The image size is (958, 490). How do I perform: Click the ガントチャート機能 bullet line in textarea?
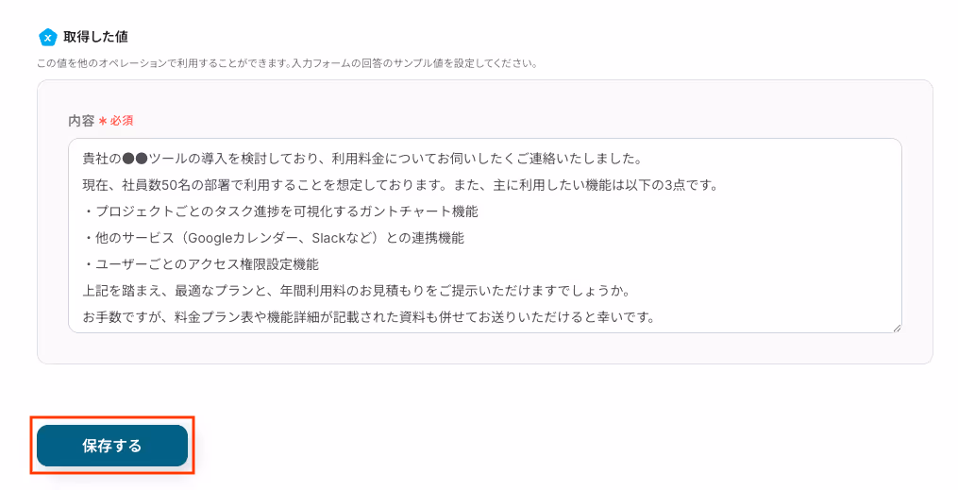[280, 211]
